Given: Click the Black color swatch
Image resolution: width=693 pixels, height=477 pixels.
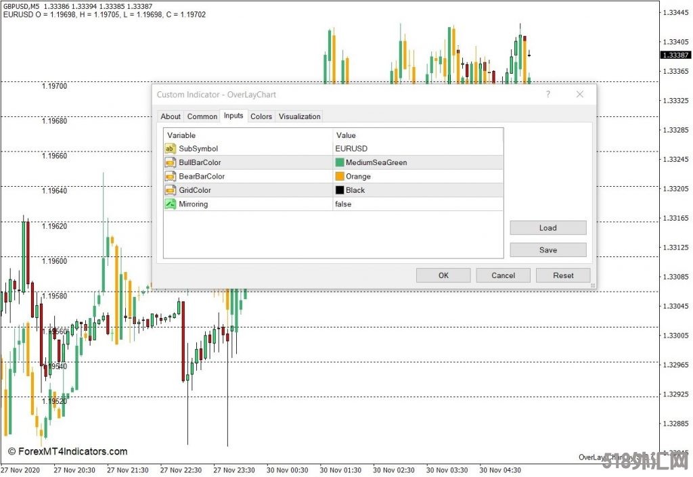Looking at the screenshot, I should click(340, 190).
